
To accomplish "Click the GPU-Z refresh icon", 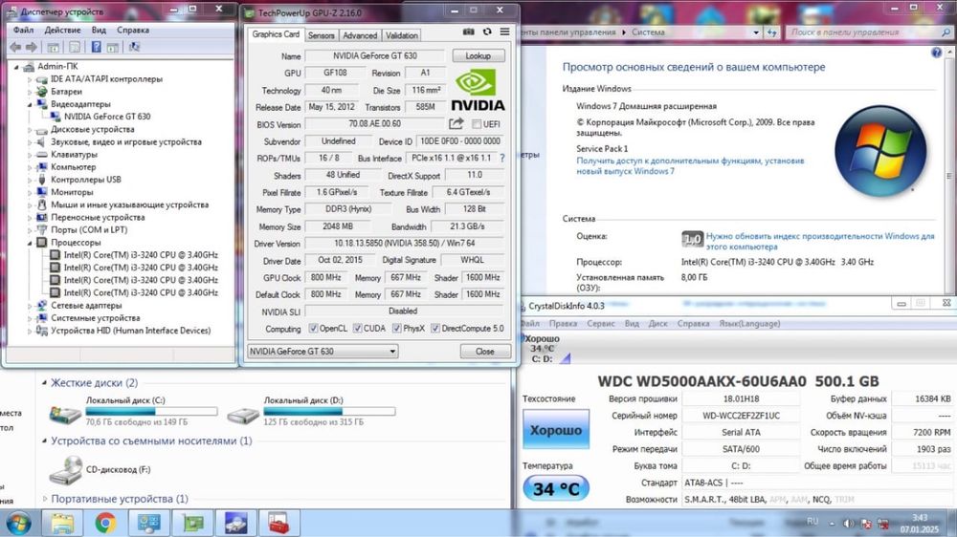I will (487, 32).
